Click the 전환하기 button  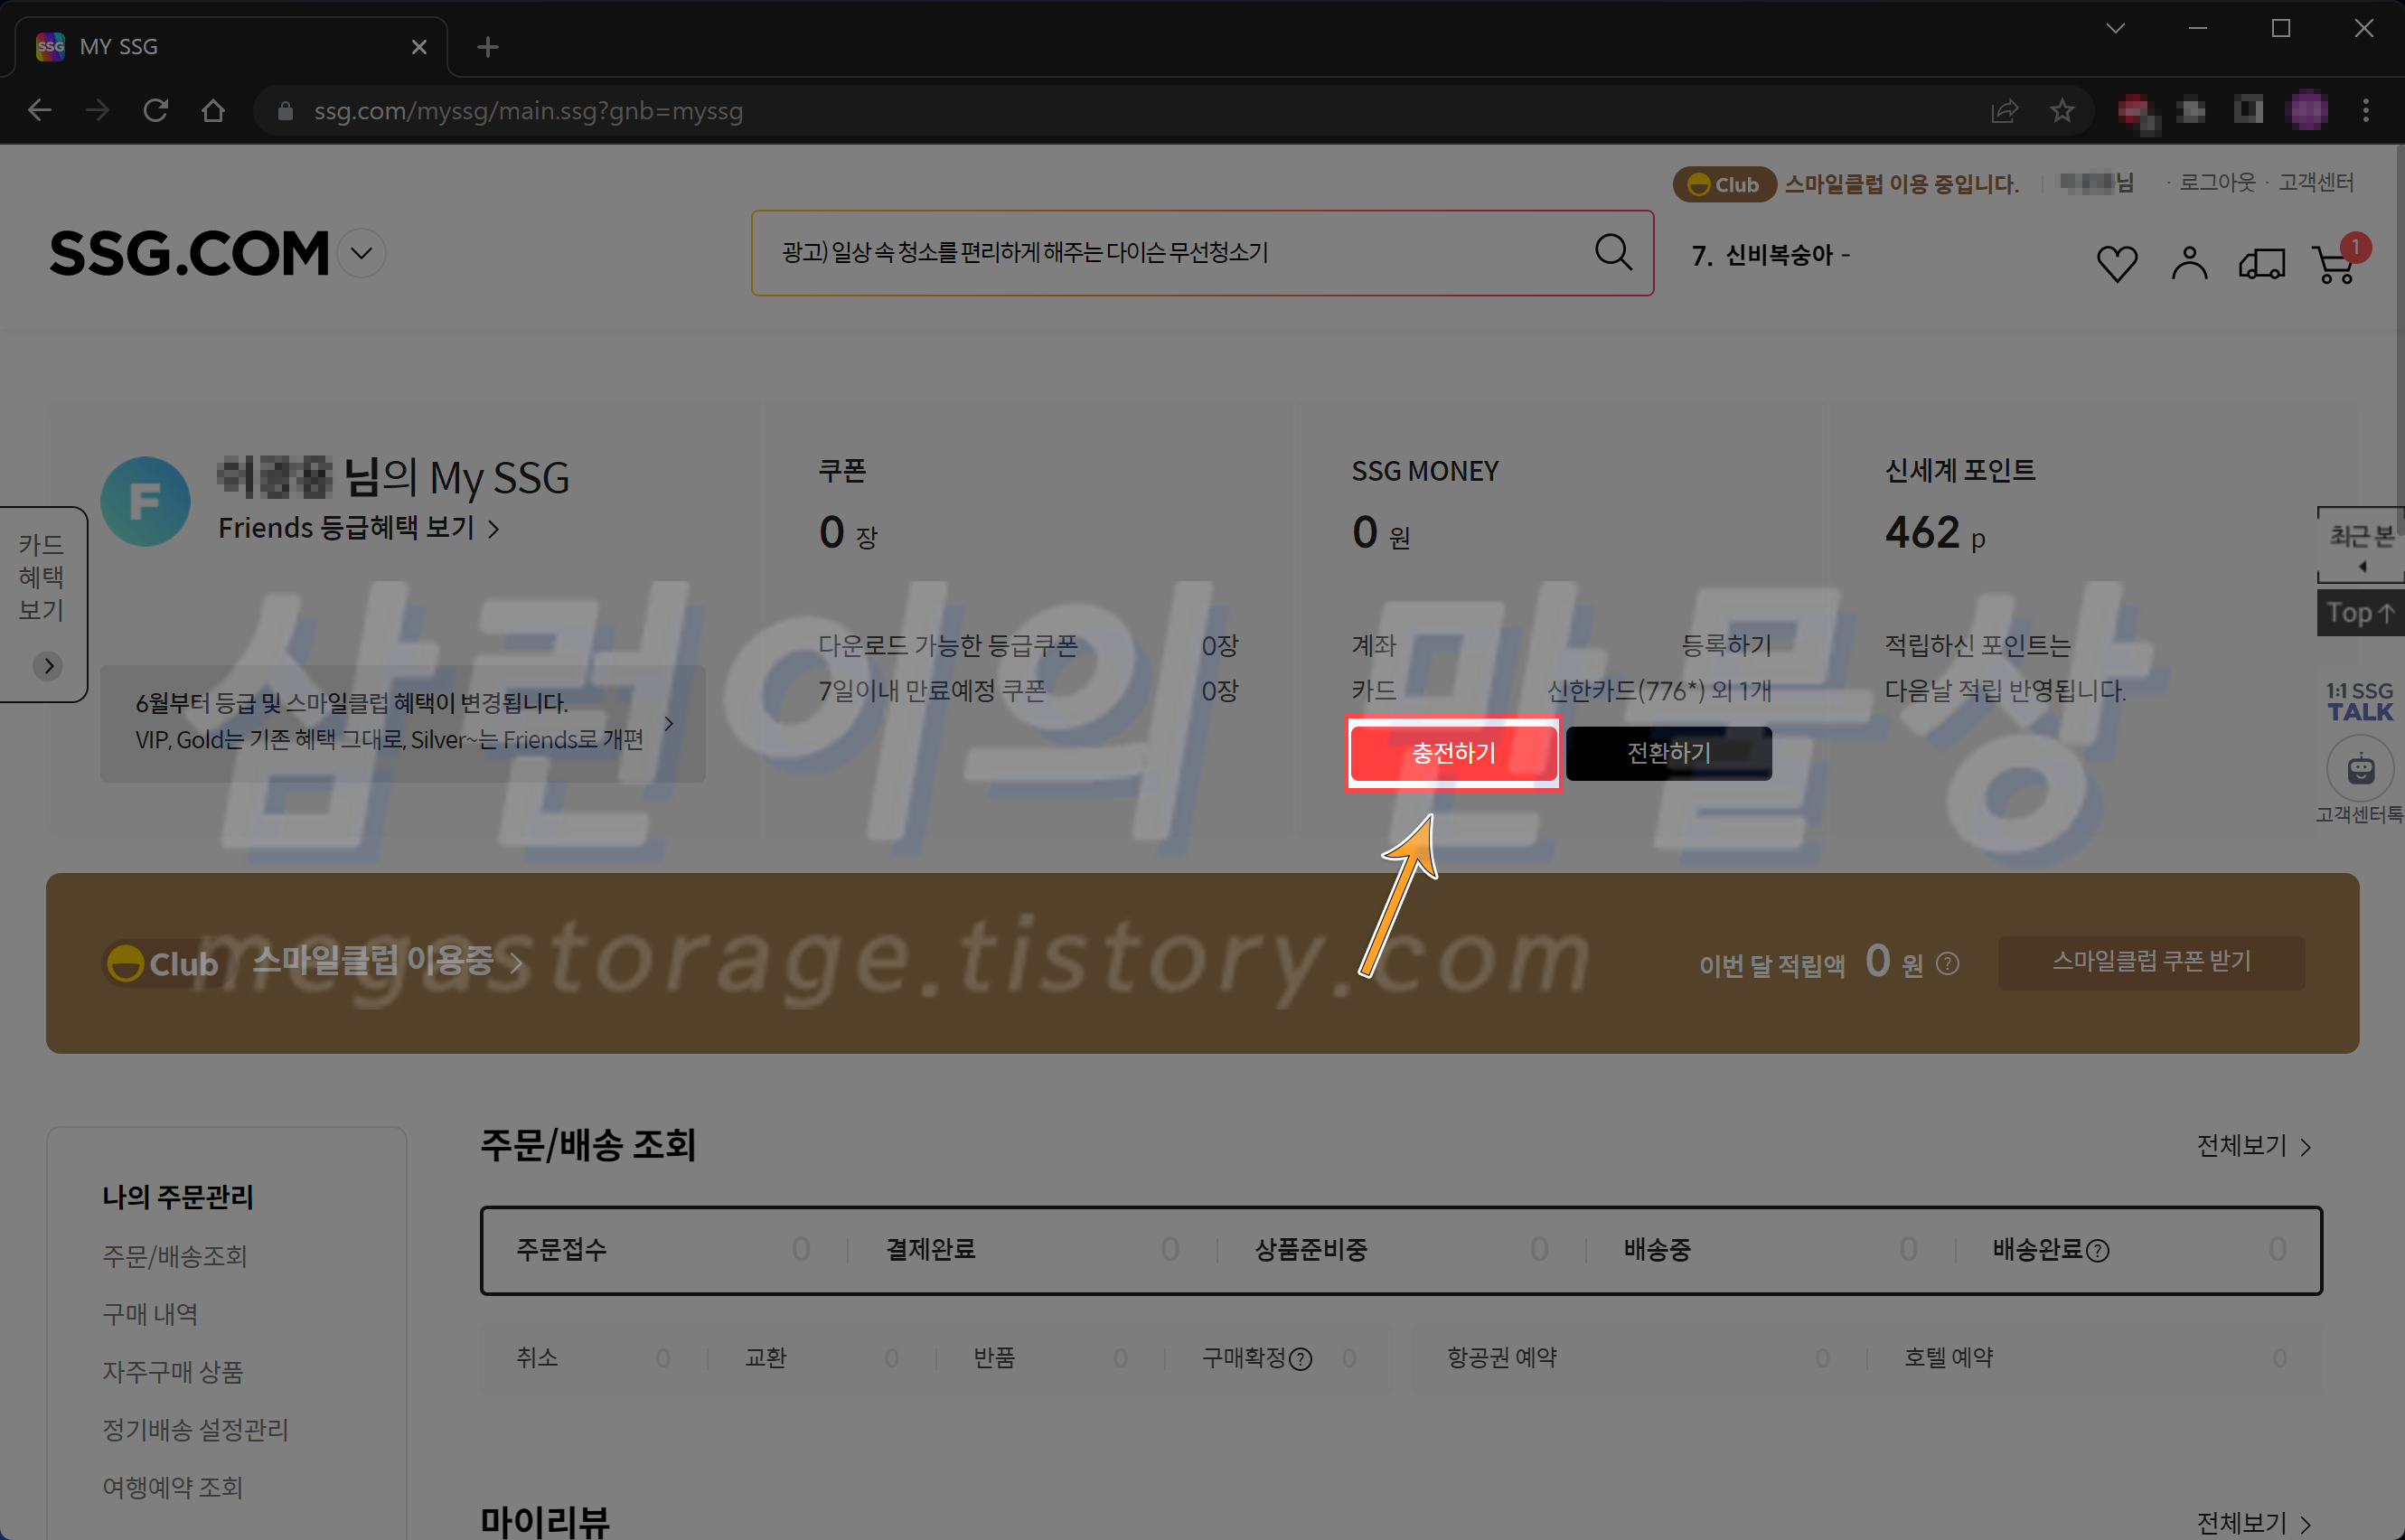click(1668, 753)
